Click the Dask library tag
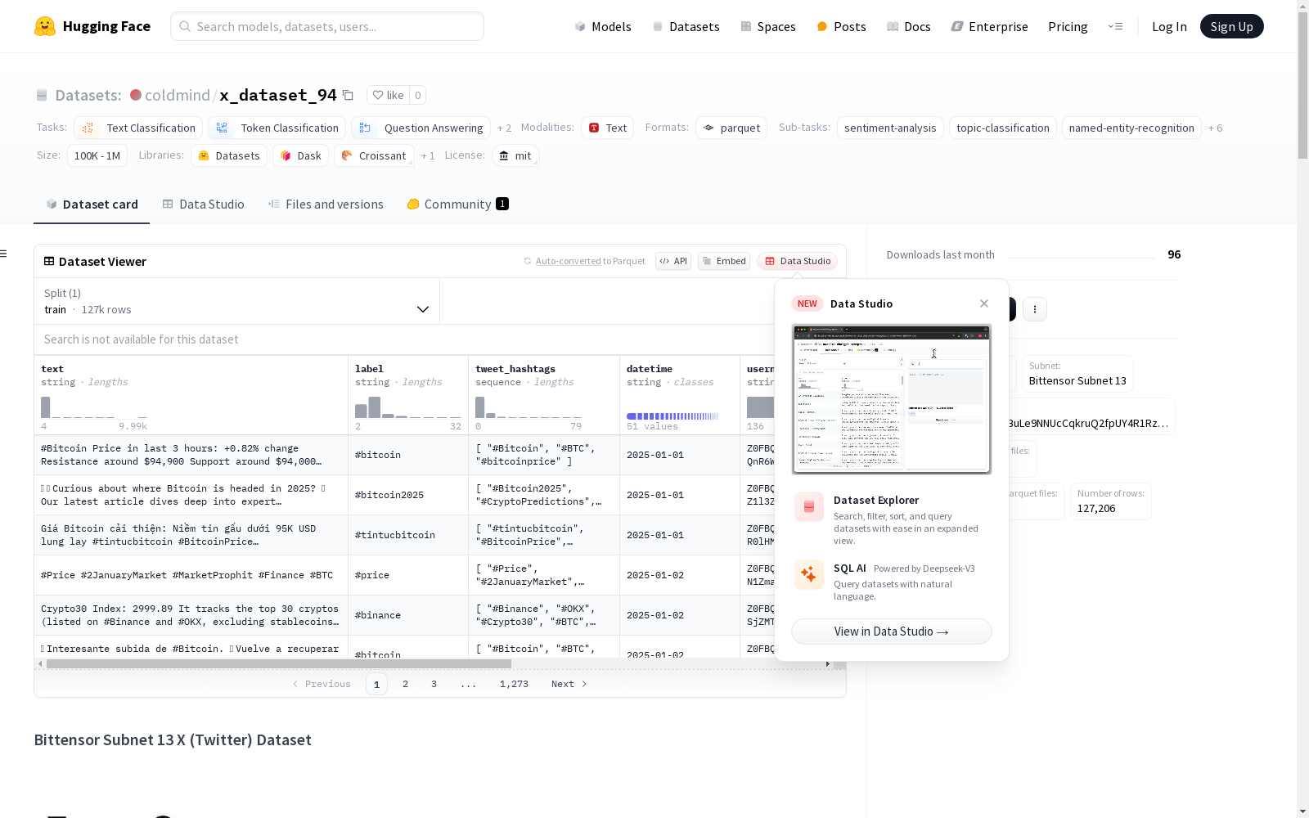Screen dimensions: 1309x818 point(301,155)
